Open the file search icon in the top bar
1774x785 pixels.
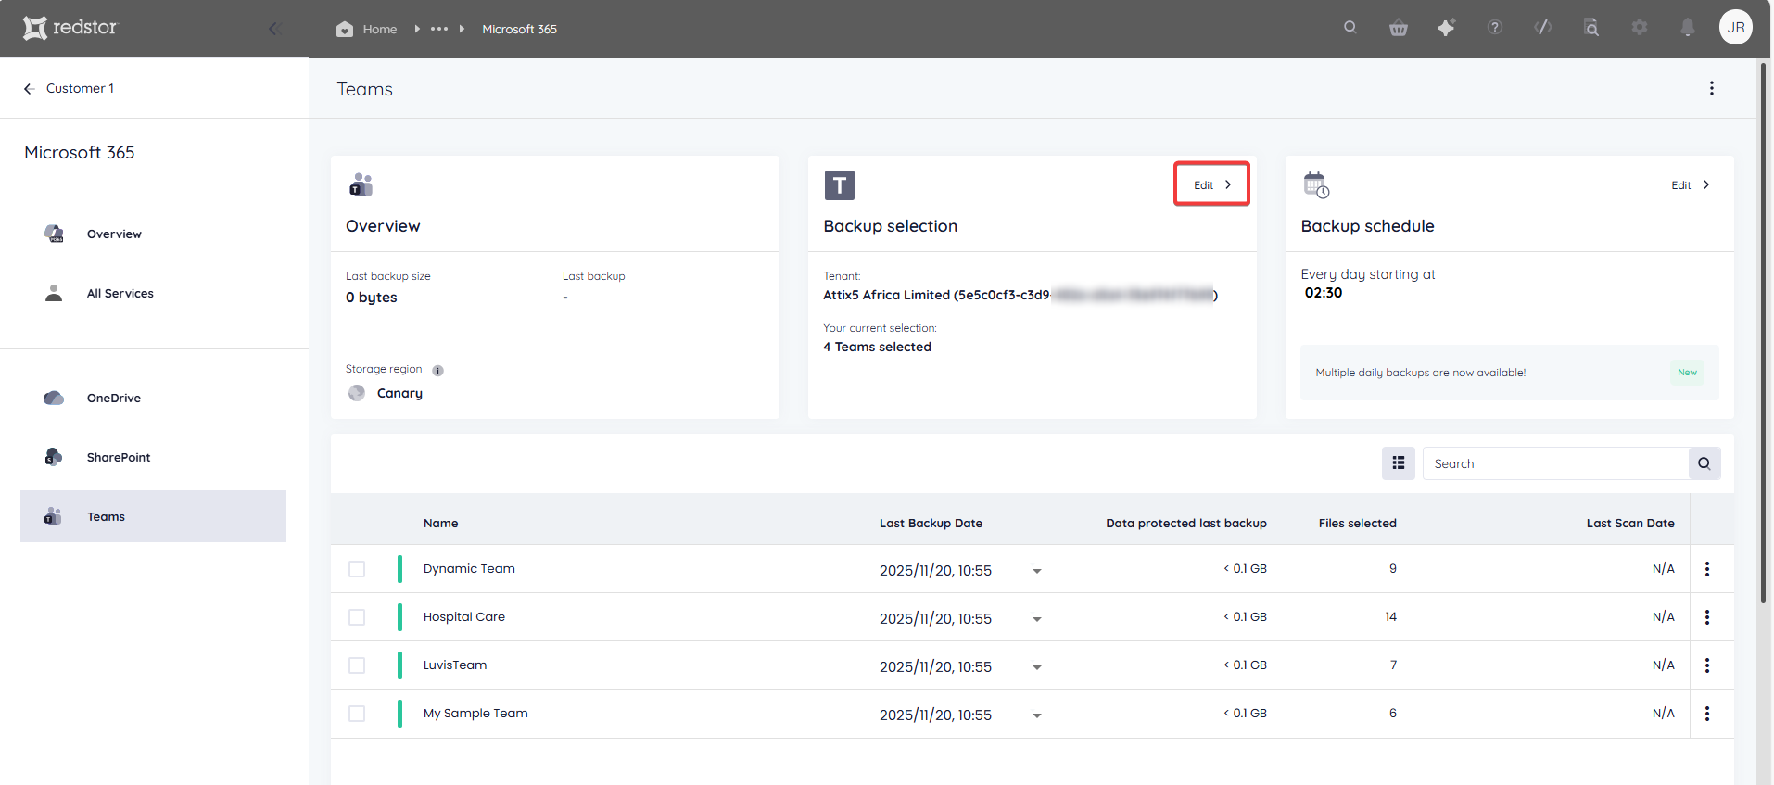1591,28
